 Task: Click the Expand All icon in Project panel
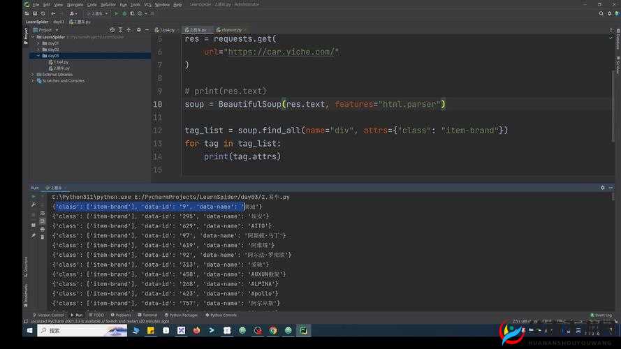point(120,30)
